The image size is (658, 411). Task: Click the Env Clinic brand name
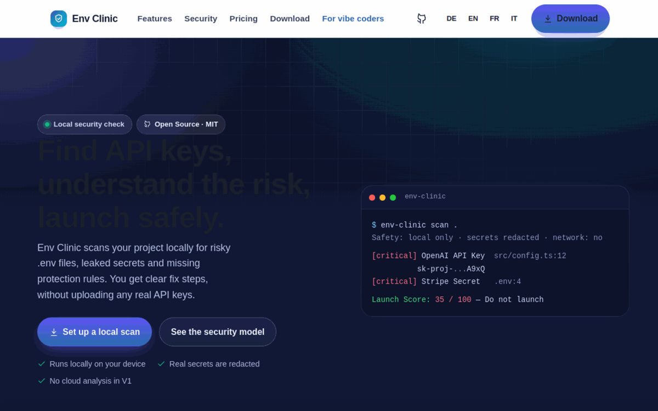click(x=95, y=19)
